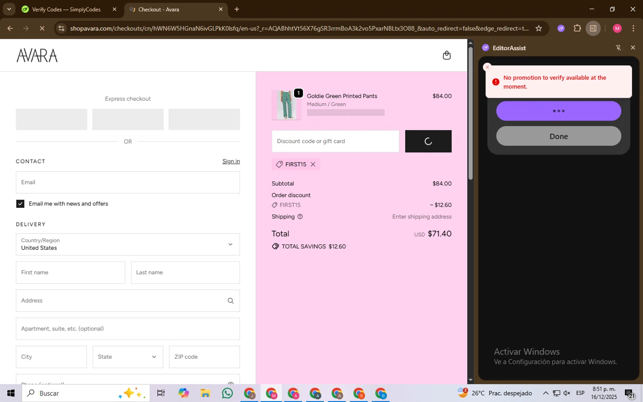
Task: Stop loading the page
Action: 42,28
